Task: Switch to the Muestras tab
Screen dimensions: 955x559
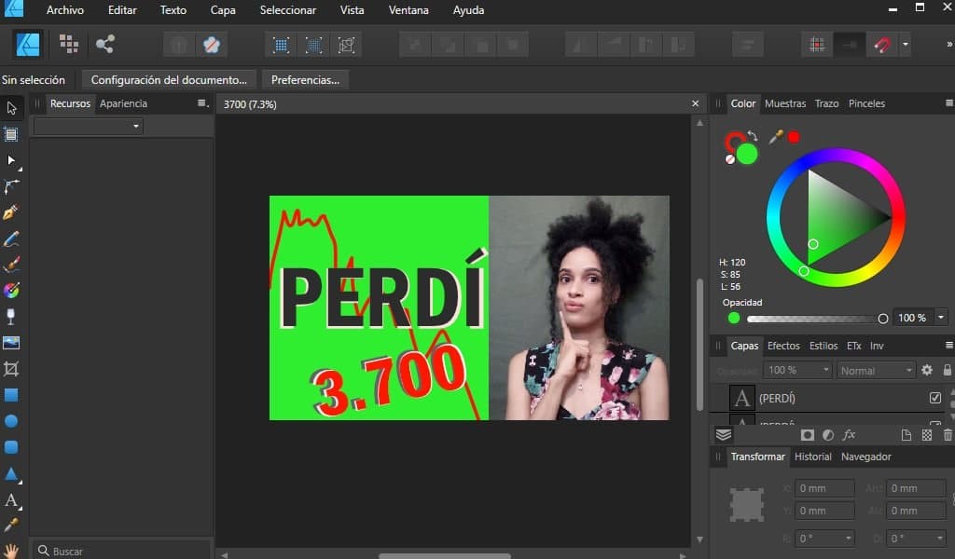Action: (x=785, y=103)
